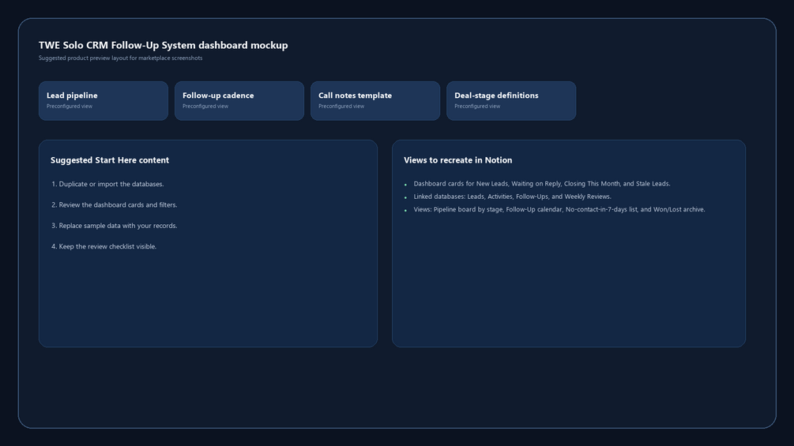Open the Follow-up cadence card
Screen dimensions: 794x446
click(x=239, y=100)
